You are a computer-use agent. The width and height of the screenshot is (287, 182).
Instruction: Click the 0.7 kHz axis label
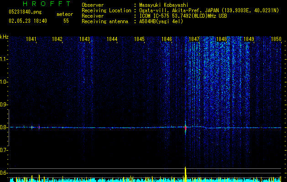tap(3, 150)
